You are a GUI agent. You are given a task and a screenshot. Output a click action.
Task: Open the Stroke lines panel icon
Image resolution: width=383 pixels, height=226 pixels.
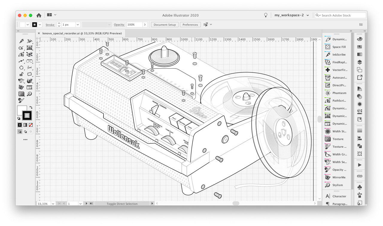coord(359,131)
